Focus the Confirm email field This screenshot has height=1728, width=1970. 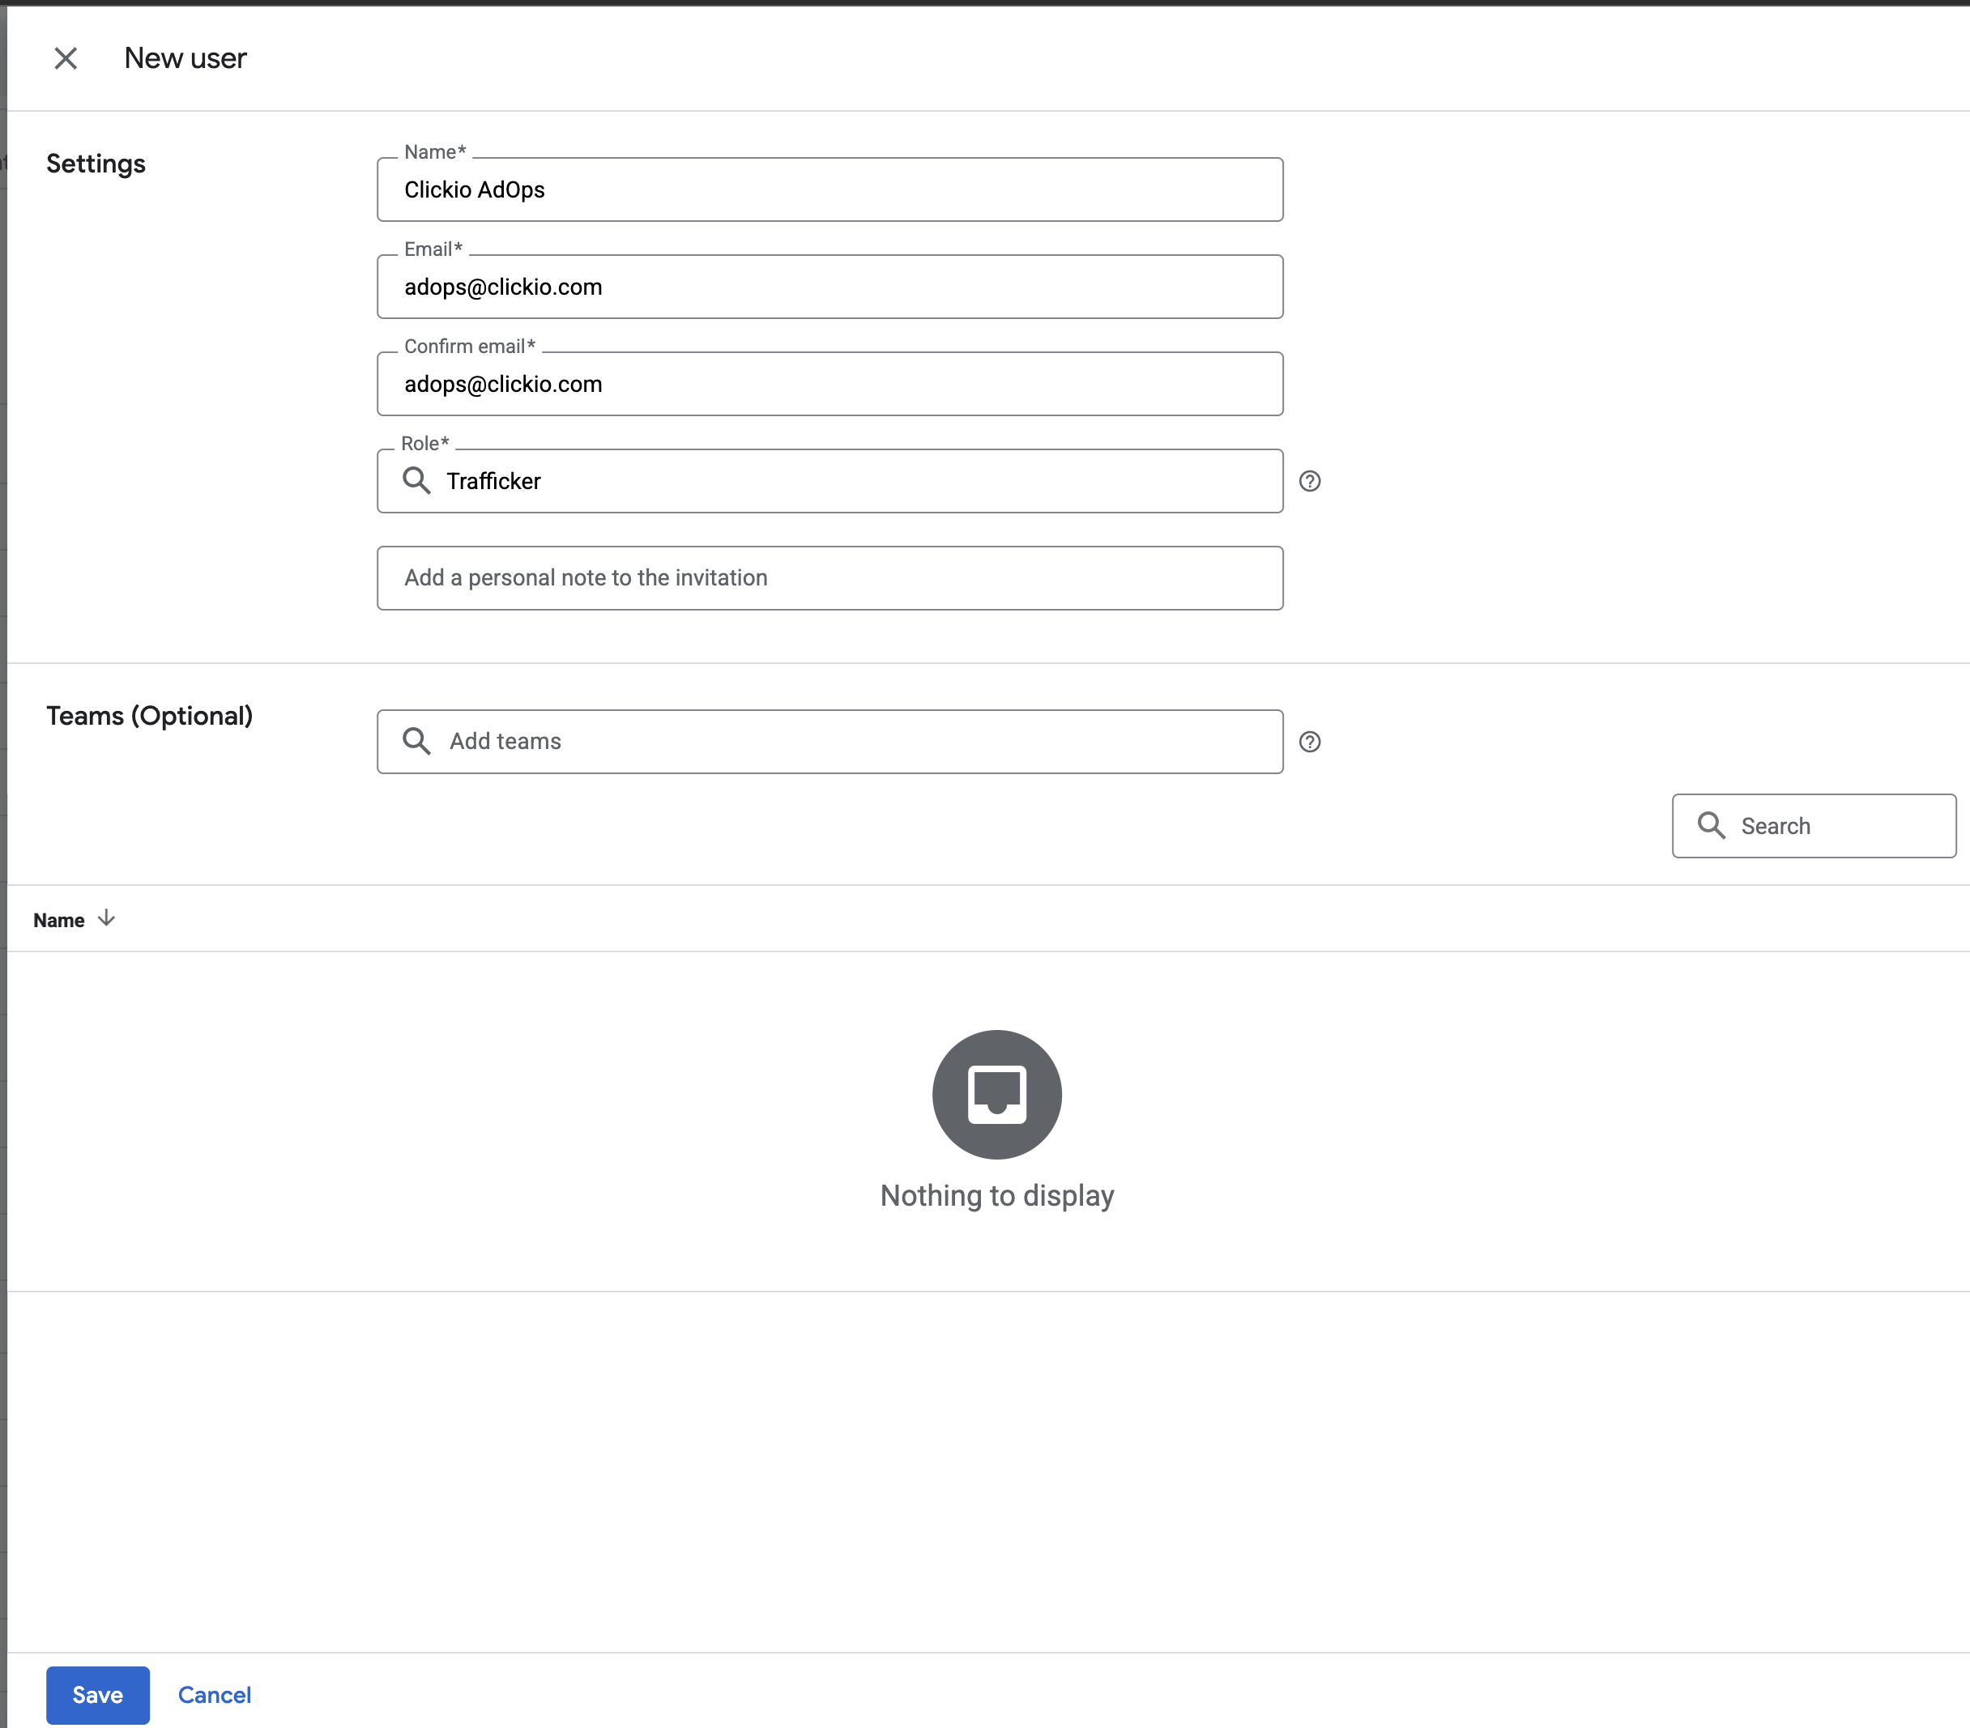829,385
